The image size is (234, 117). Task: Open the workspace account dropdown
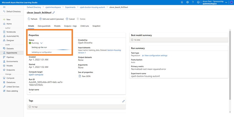pyautogui.click(x=226, y=2)
